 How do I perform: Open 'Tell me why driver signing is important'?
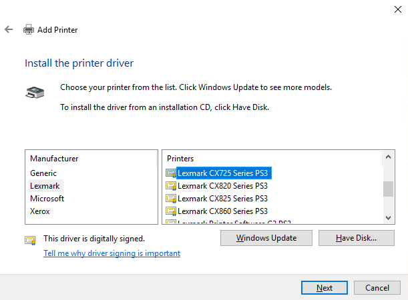pos(112,253)
